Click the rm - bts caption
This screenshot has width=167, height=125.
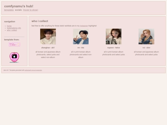pyautogui.click(x=81, y=48)
